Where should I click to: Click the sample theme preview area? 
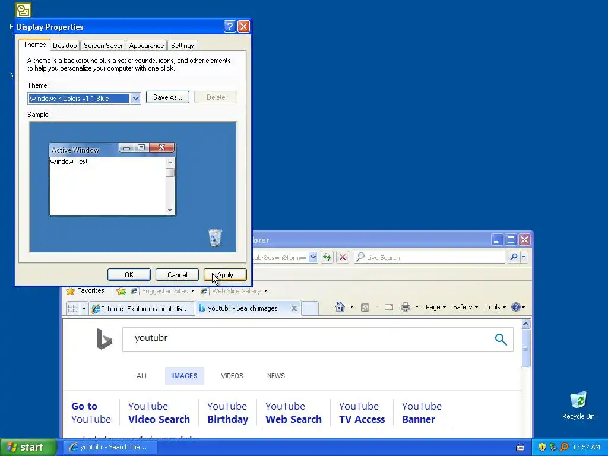132,187
